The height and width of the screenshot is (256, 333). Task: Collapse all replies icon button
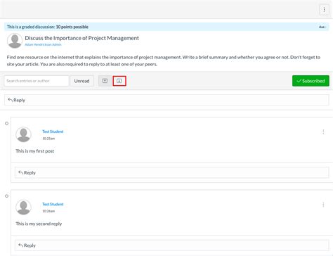click(x=105, y=81)
